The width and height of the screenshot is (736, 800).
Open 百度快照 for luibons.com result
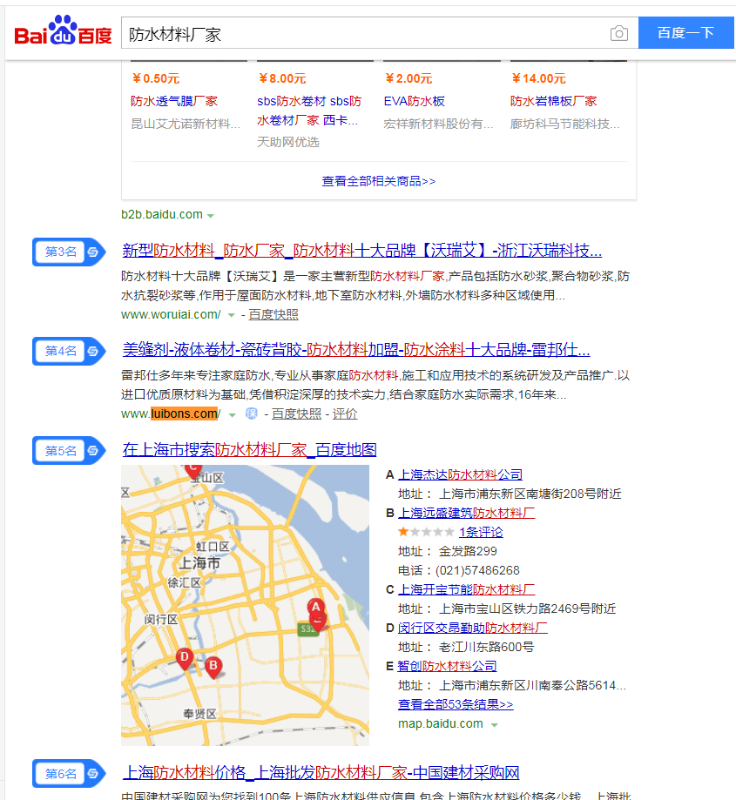(296, 413)
